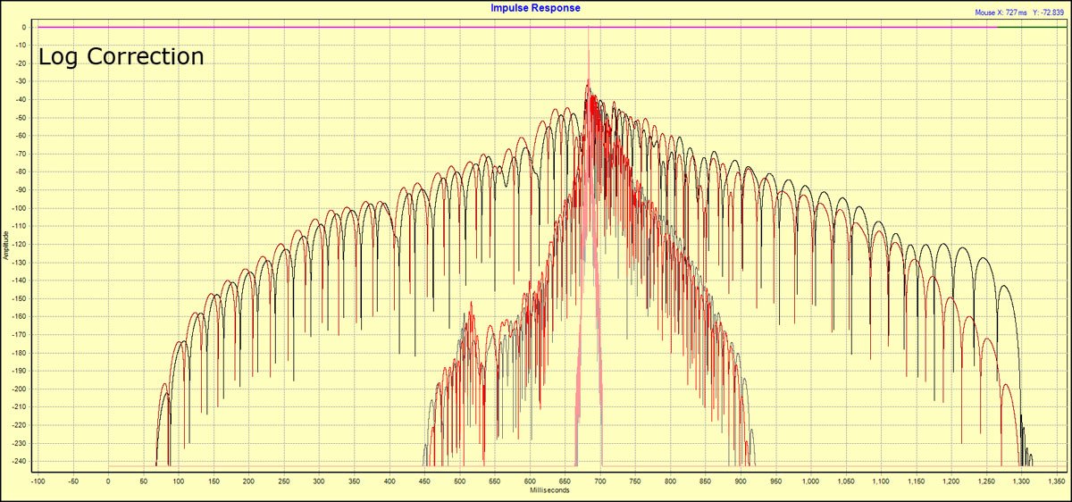1072x502 pixels.
Task: Click the "Amplitude" y-axis title
Action: [5, 244]
